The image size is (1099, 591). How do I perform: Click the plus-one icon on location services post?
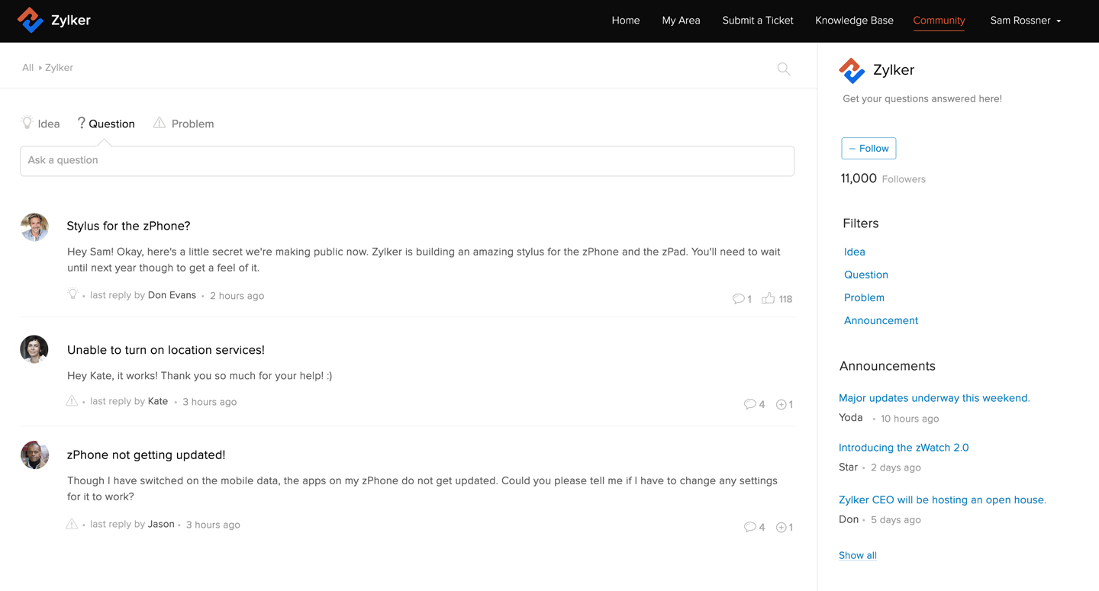pyautogui.click(x=781, y=404)
